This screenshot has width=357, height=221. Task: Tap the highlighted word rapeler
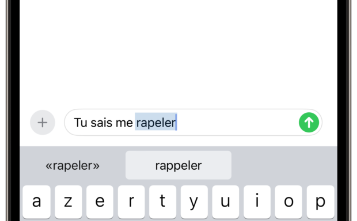coord(156,123)
